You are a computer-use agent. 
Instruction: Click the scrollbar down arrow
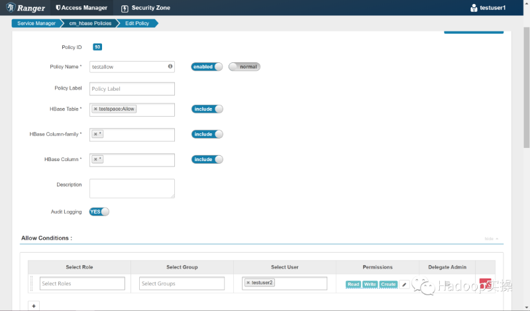click(x=527, y=308)
